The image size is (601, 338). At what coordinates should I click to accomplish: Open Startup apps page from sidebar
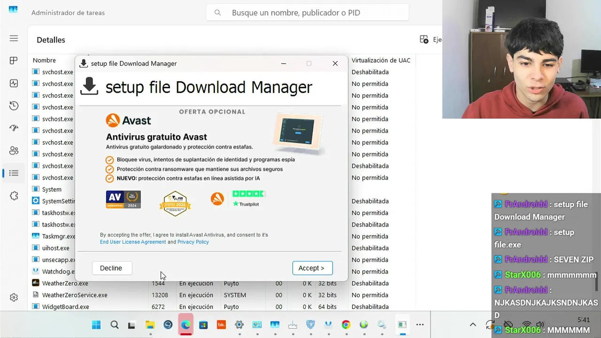[14, 128]
